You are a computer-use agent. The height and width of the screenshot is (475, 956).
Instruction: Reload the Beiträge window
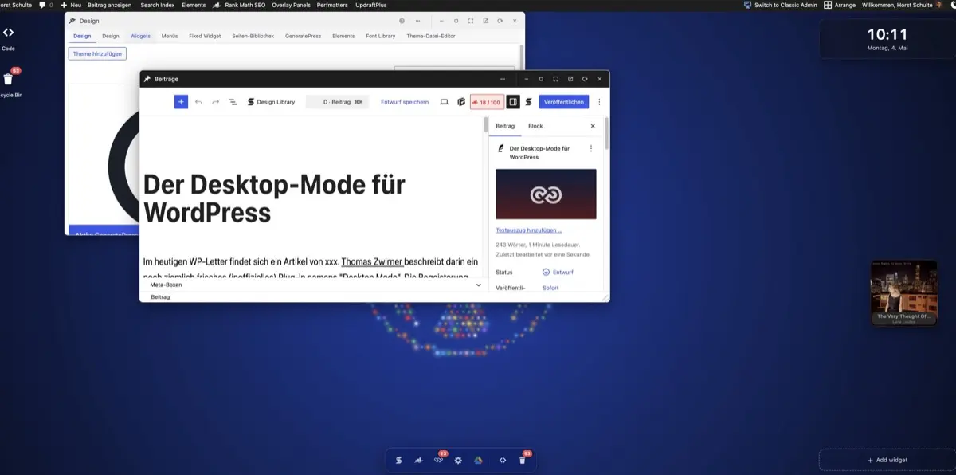(585, 79)
